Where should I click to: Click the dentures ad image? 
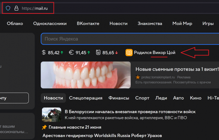coord(86,75)
